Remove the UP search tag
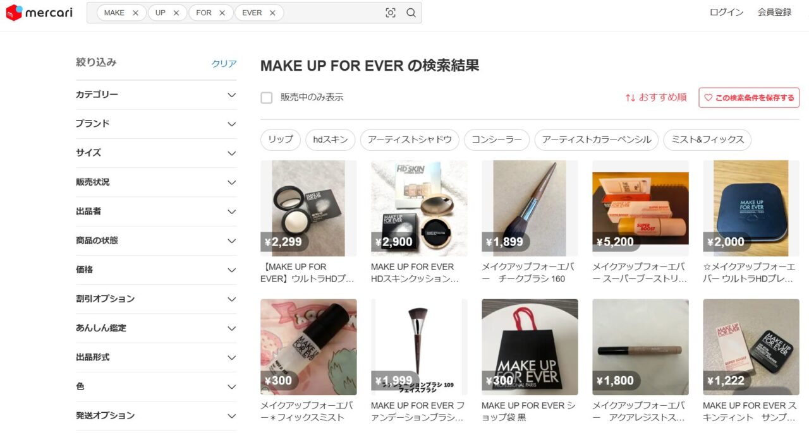 tap(176, 13)
